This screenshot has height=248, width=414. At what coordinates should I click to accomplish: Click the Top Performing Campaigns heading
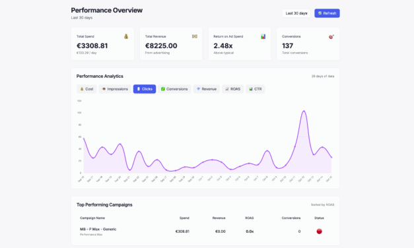coord(104,204)
